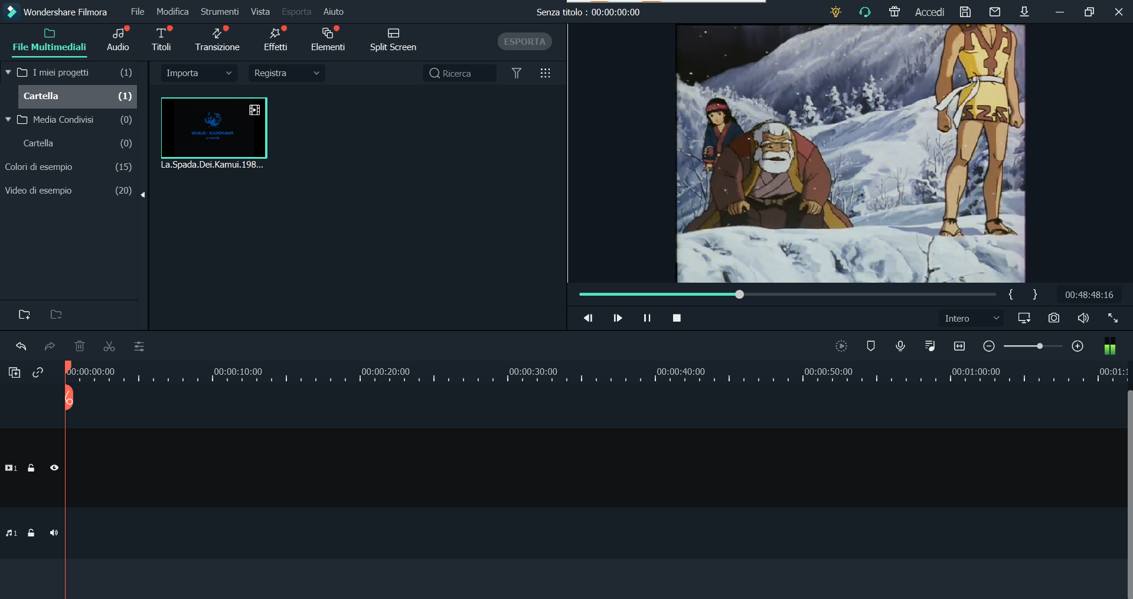Click the filter funnel icon
Viewport: 1133px width, 599px height.
click(x=517, y=73)
